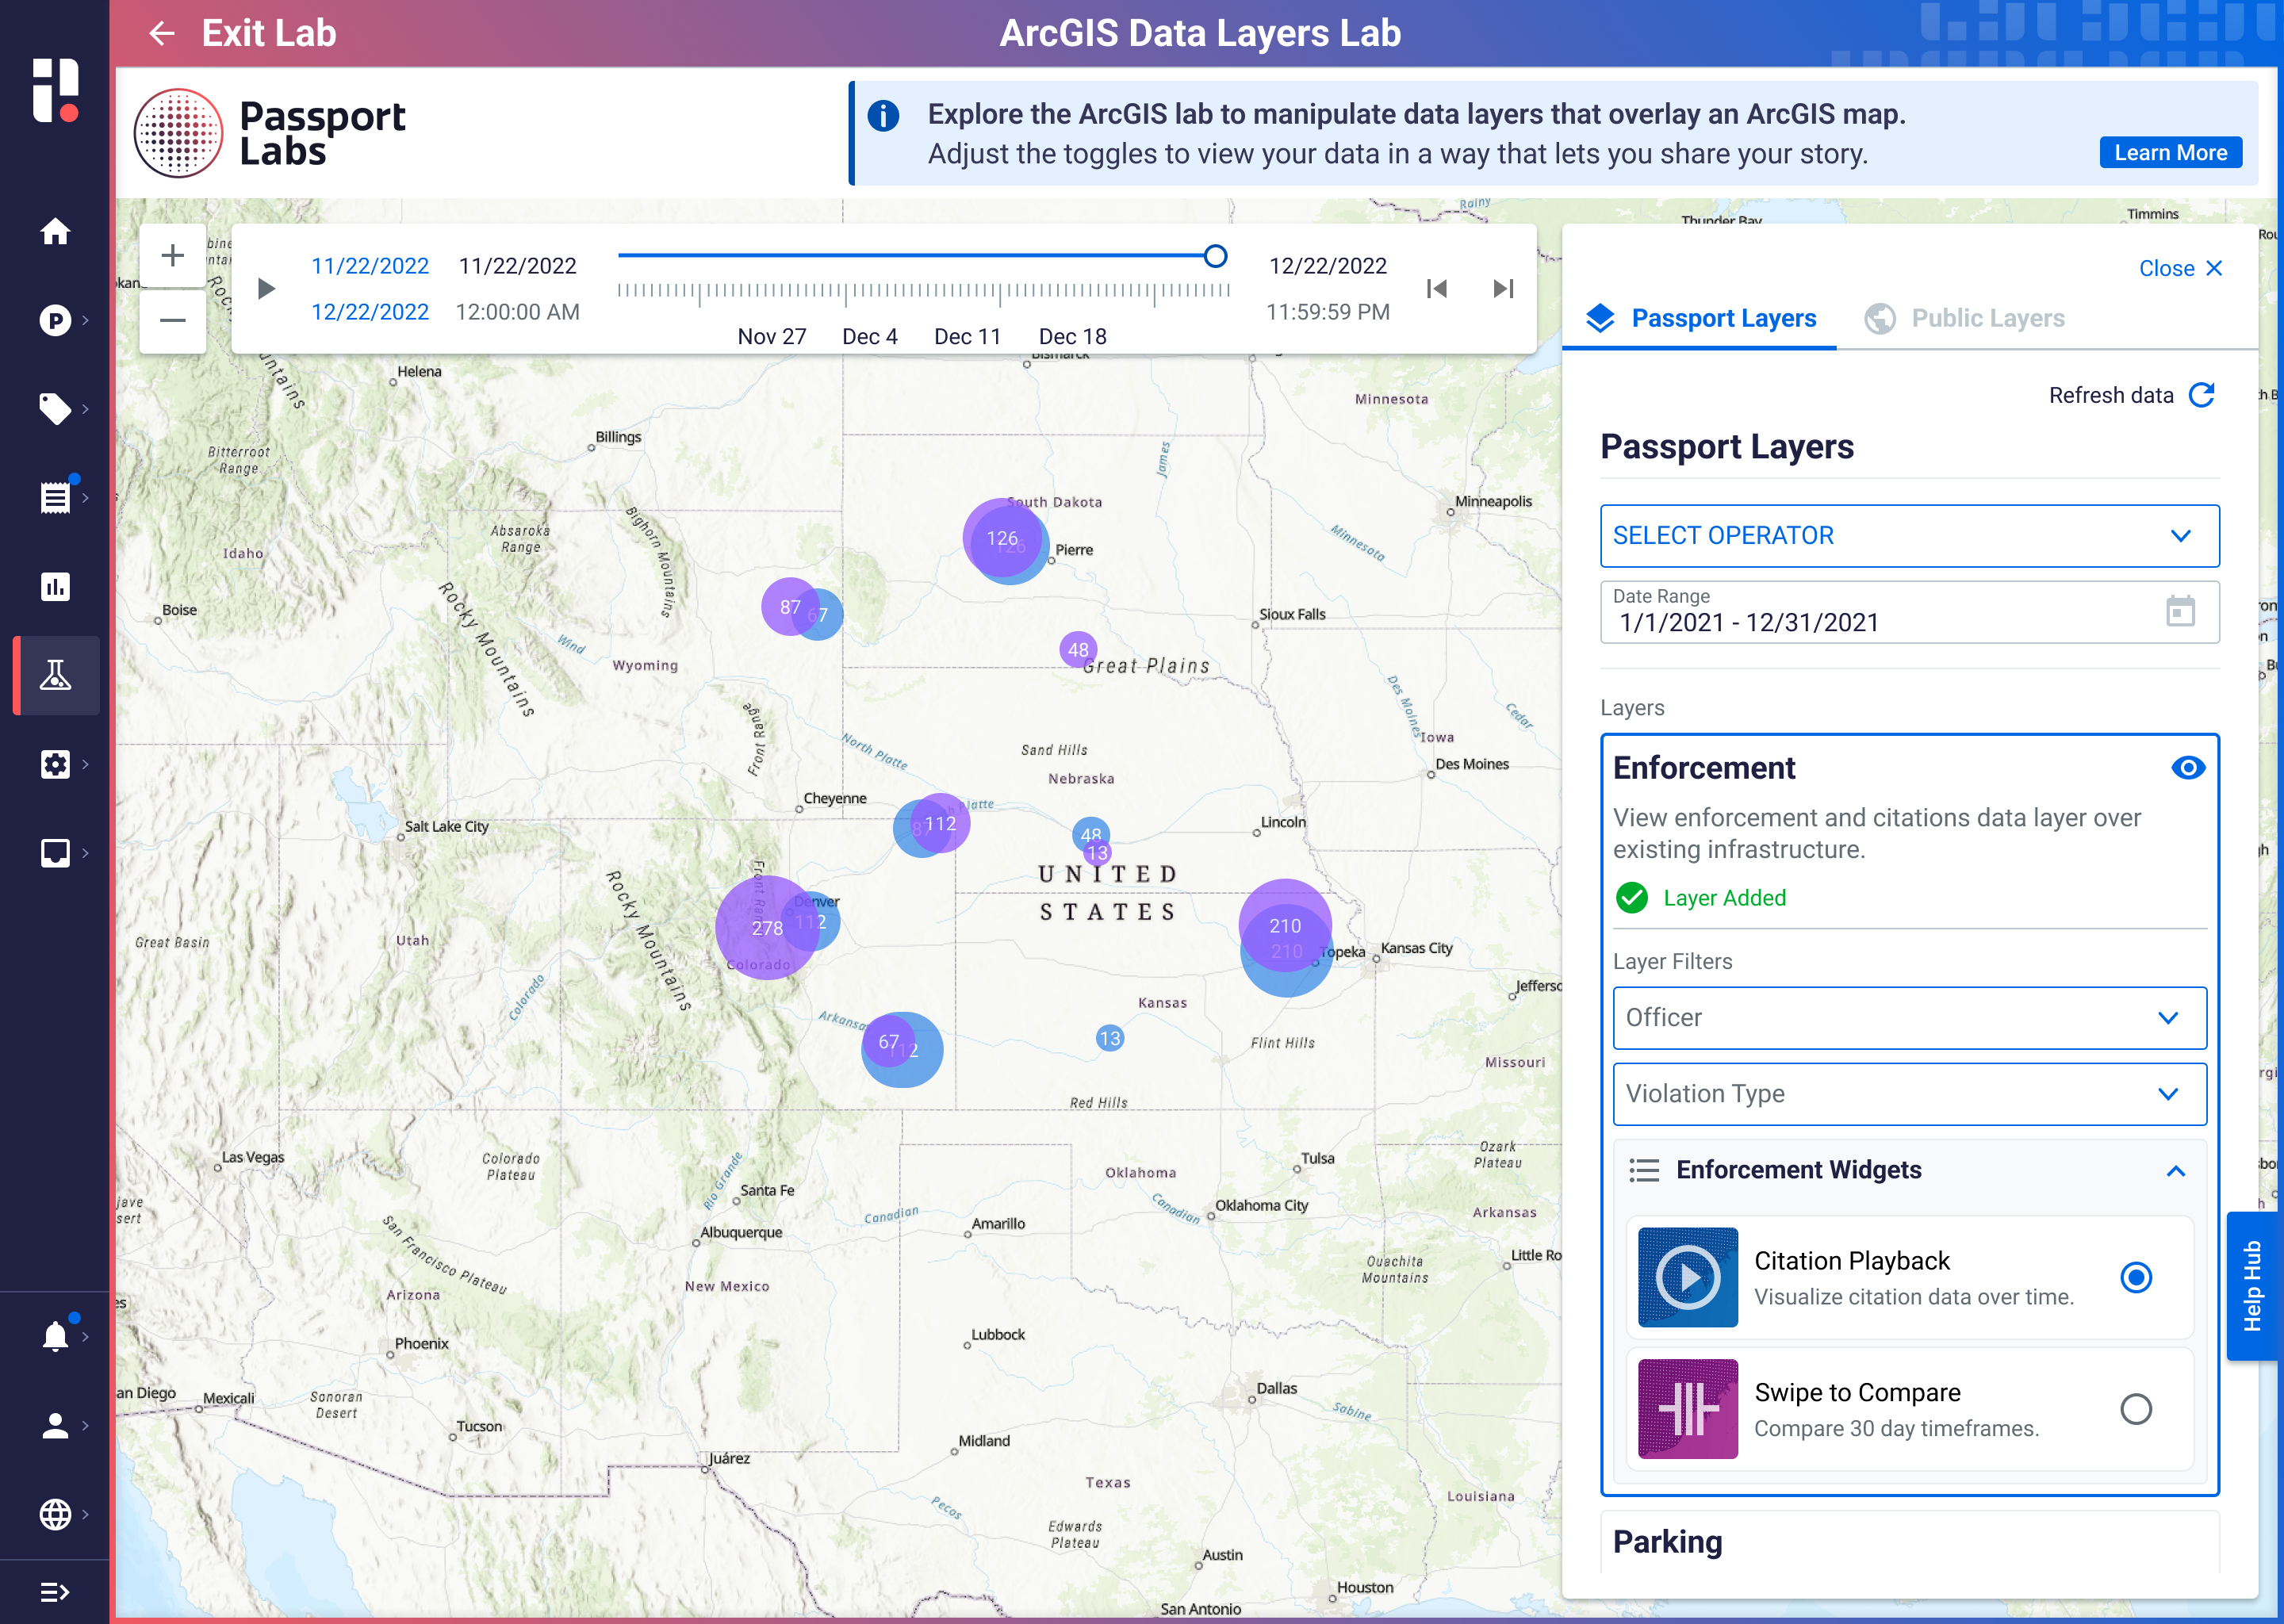Click the 210 cluster near Topeka
2284x1624 pixels.
1284,926
